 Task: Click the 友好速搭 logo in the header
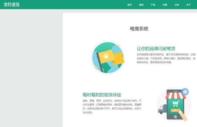coord(11,5)
